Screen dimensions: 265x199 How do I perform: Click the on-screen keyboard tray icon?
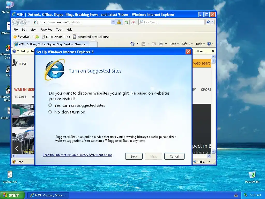[x=236, y=195]
